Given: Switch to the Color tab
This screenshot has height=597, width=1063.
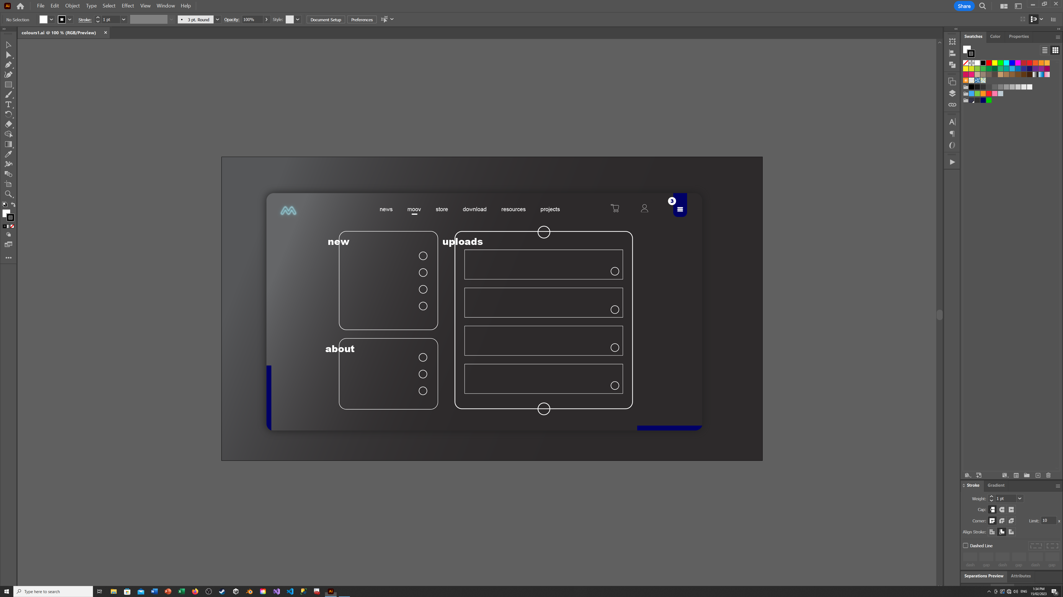Looking at the screenshot, I should coord(995,36).
